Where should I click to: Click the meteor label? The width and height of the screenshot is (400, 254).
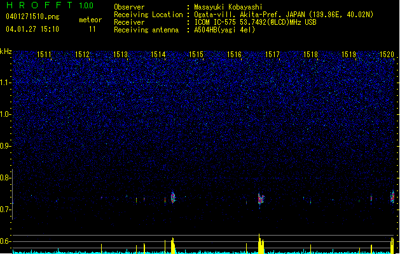90,20
